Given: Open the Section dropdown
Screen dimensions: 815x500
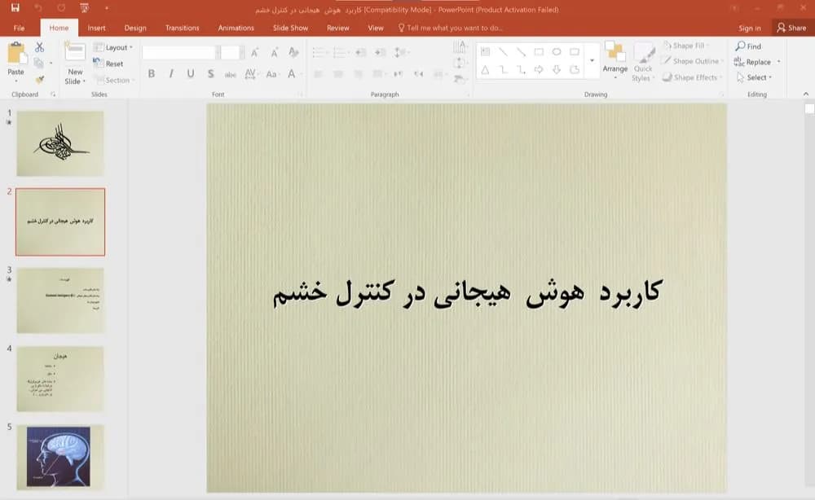Looking at the screenshot, I should click(x=114, y=80).
